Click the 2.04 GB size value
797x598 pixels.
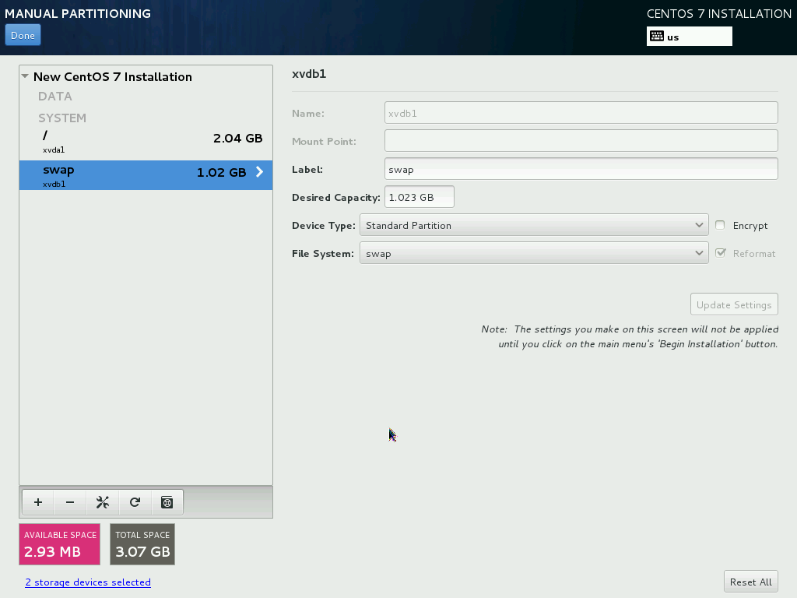click(x=238, y=139)
